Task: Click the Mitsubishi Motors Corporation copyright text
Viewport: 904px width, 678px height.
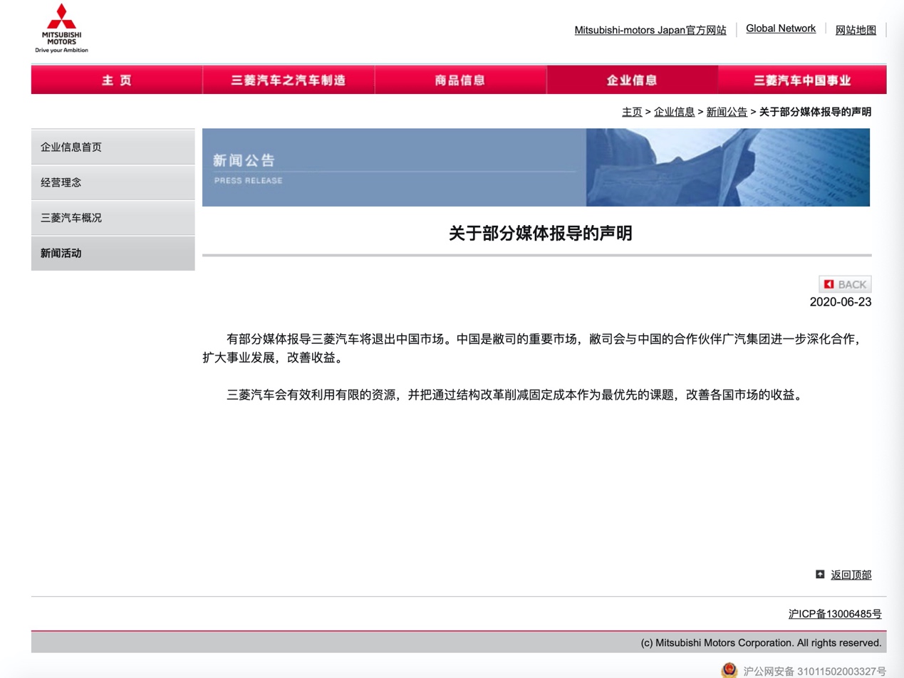Action: [x=761, y=642]
